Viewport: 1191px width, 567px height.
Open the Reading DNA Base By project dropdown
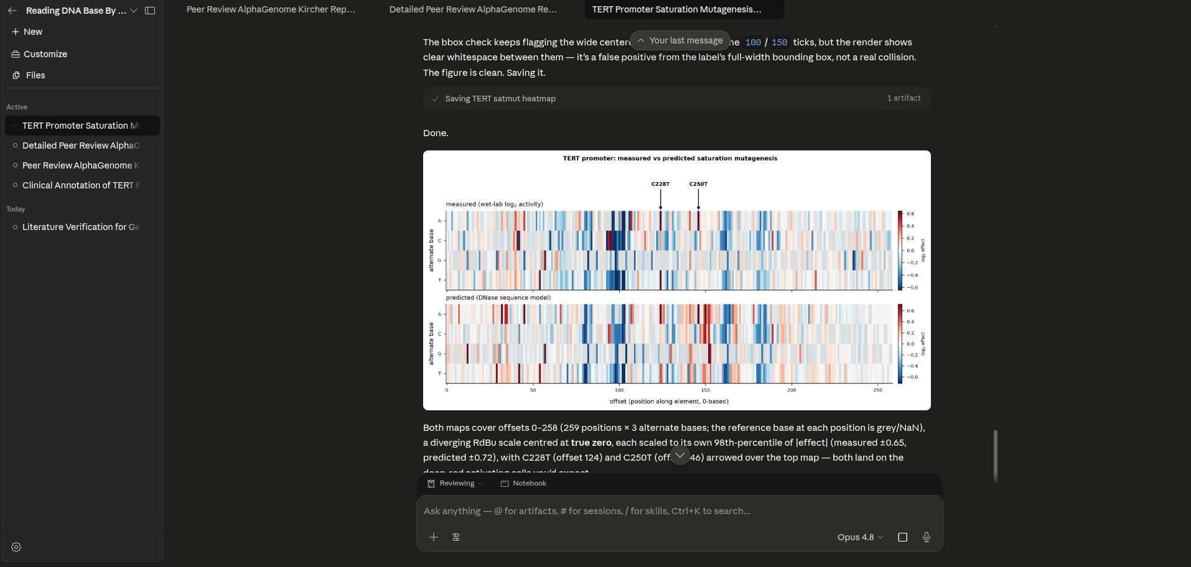[x=82, y=11]
